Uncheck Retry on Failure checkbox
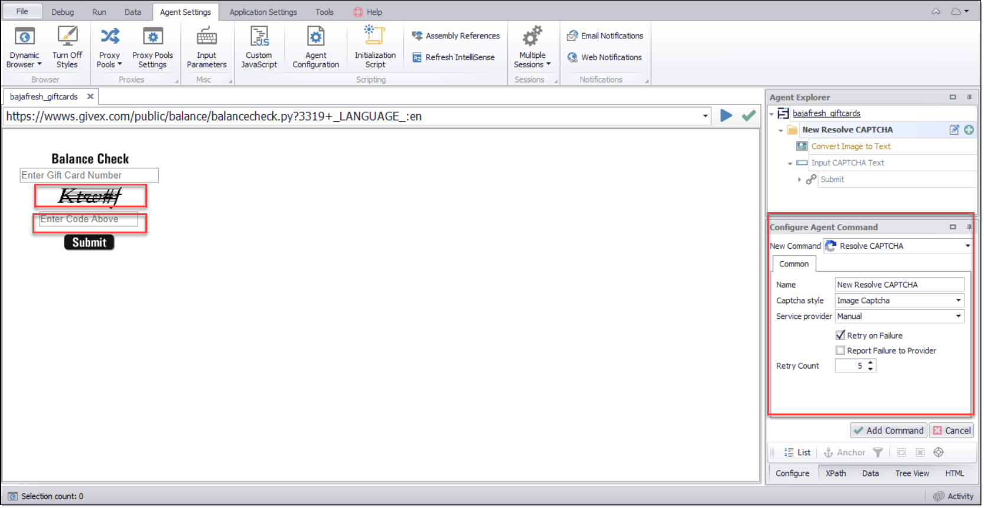This screenshot has width=984, height=508. [840, 336]
